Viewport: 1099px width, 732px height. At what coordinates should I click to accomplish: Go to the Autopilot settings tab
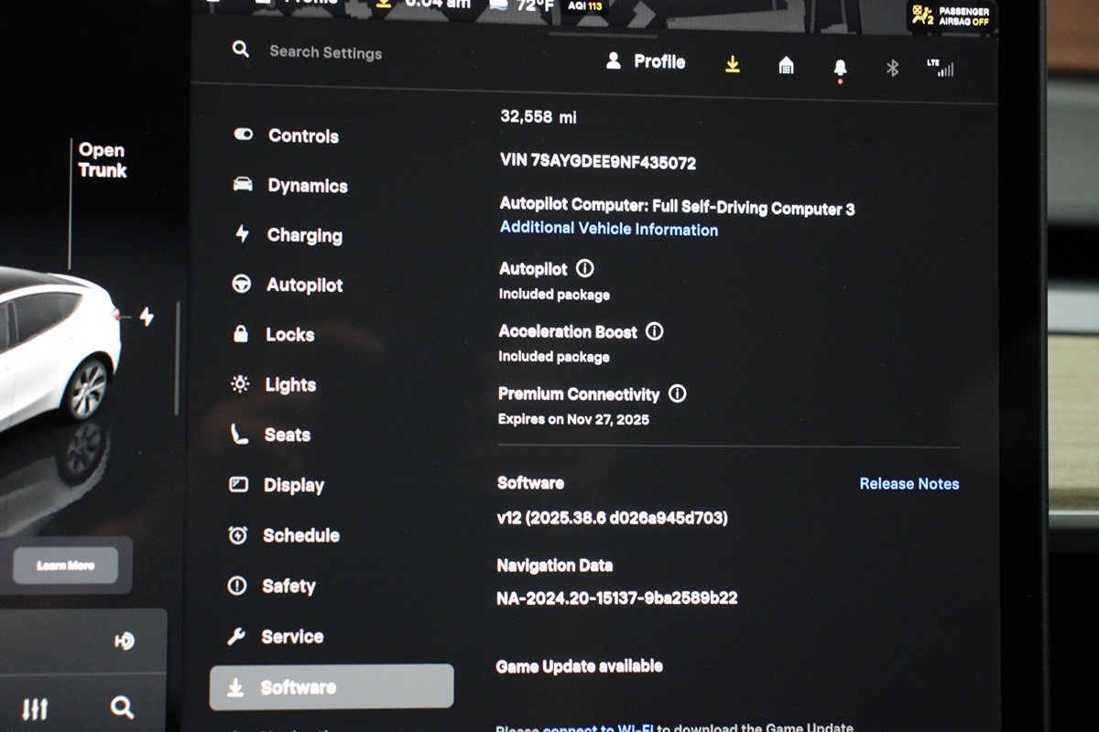tap(303, 285)
